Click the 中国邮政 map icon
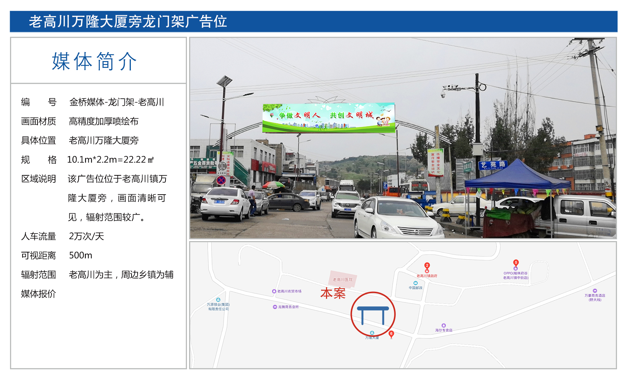The image size is (627, 380). tap(415, 283)
